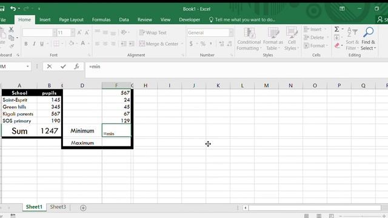Open Insert Function fx dialog
388x218 pixels.
77,67
